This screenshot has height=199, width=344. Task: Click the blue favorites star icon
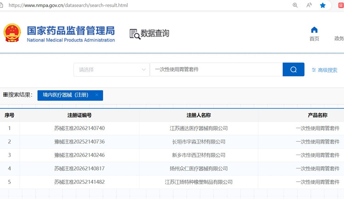322,5
